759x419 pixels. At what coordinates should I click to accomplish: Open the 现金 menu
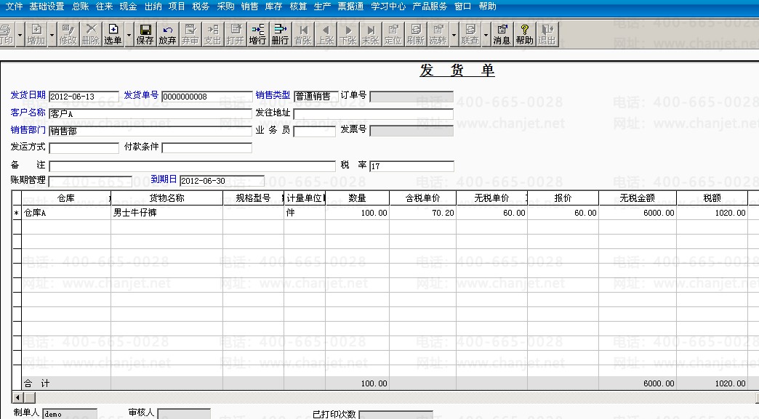pyautogui.click(x=128, y=7)
